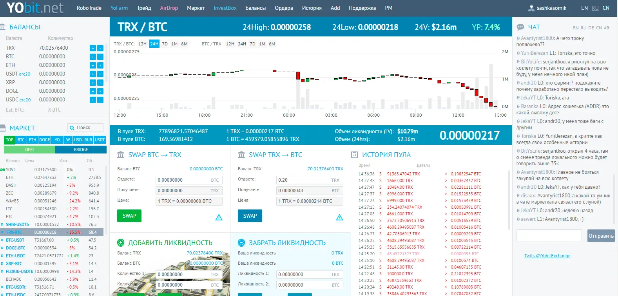Click the market Поиск search field
This screenshot has width=618, height=296.
[85, 128]
